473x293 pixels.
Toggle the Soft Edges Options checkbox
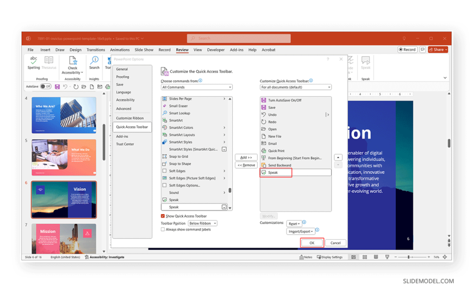tap(164, 185)
